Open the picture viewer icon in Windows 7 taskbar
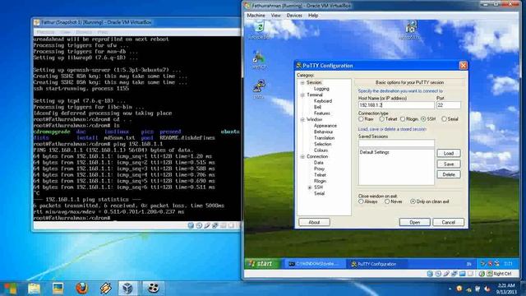This screenshot has height=296, width=526. (x=58, y=289)
